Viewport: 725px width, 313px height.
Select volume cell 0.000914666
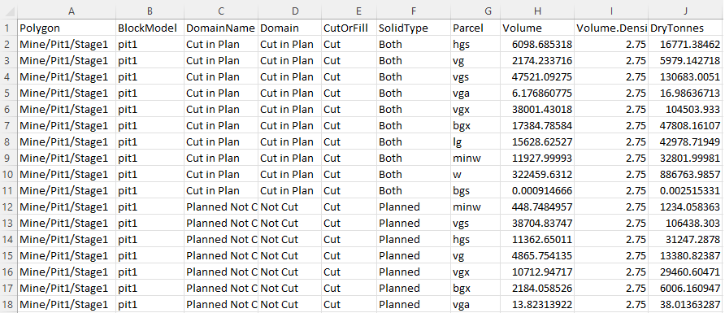(537, 190)
